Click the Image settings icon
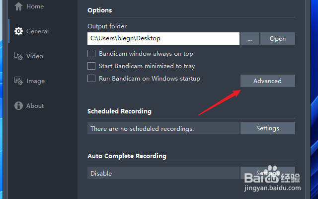Image resolution: width=318 pixels, height=199 pixels. (x=19, y=81)
